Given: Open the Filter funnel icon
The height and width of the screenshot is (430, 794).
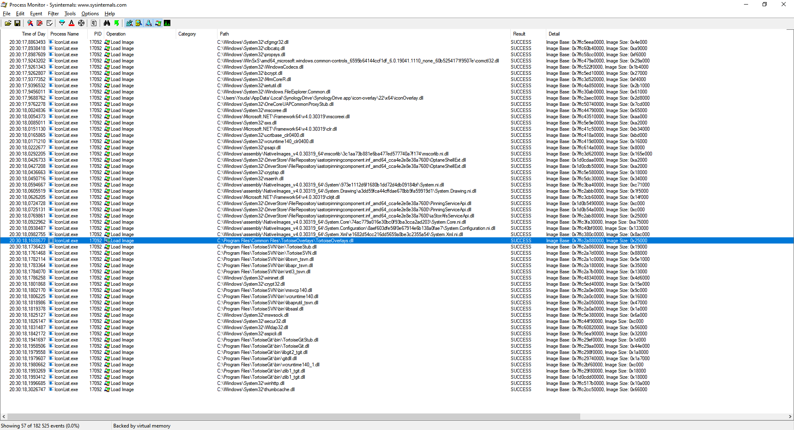Looking at the screenshot, I should point(62,23).
